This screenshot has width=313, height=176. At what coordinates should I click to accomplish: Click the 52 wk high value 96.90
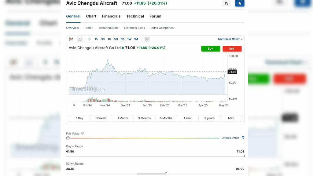tap(240, 169)
